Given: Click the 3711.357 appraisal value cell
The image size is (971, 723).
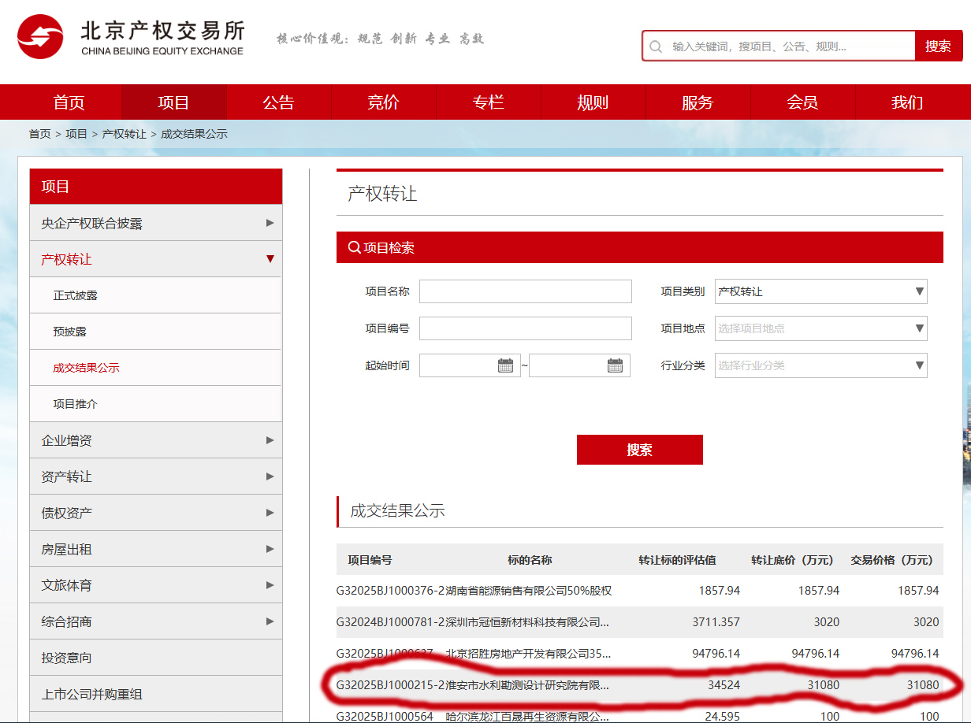Looking at the screenshot, I should [x=716, y=621].
